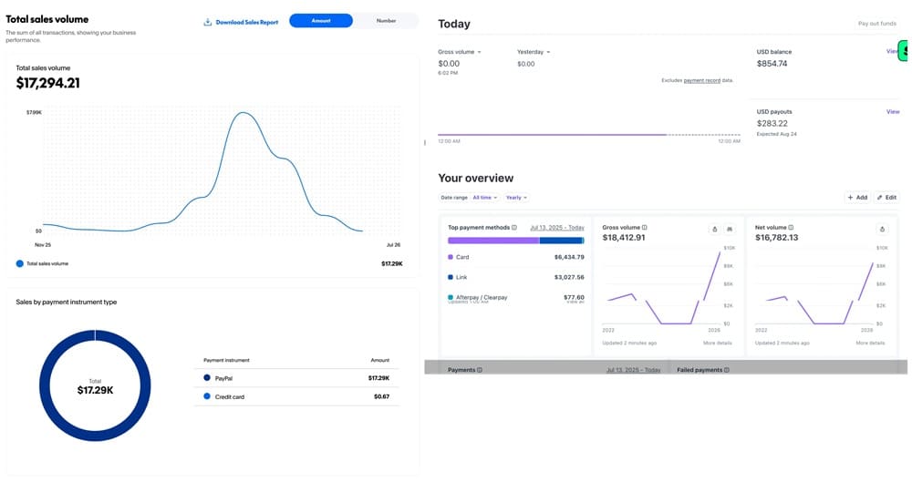
Task: Switch to the Number toggle
Action: [386, 21]
